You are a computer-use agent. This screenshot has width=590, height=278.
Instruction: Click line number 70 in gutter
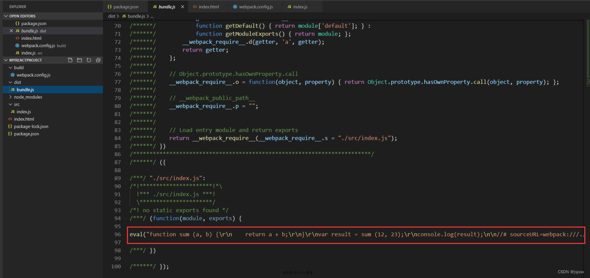pyautogui.click(x=117, y=26)
